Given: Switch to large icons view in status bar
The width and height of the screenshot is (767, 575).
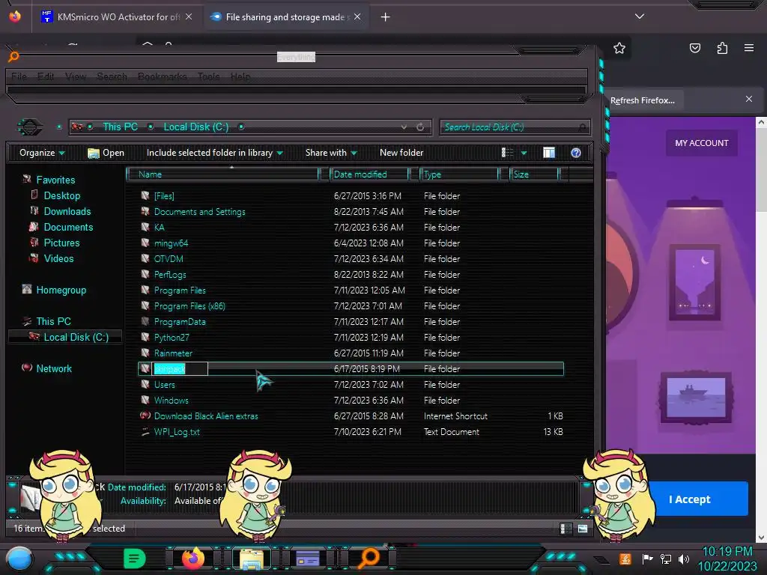Looking at the screenshot, I should point(583,529).
